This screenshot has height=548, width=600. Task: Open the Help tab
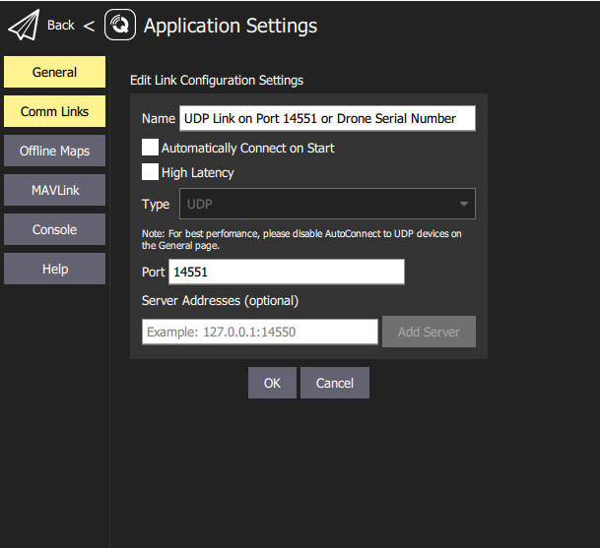(x=55, y=269)
